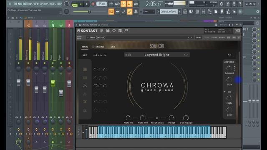Click the ART label button
This screenshot has width=267, height=150.
point(85,55)
